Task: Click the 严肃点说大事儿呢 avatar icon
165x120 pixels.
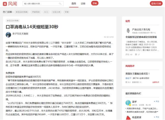Action: 128,31
